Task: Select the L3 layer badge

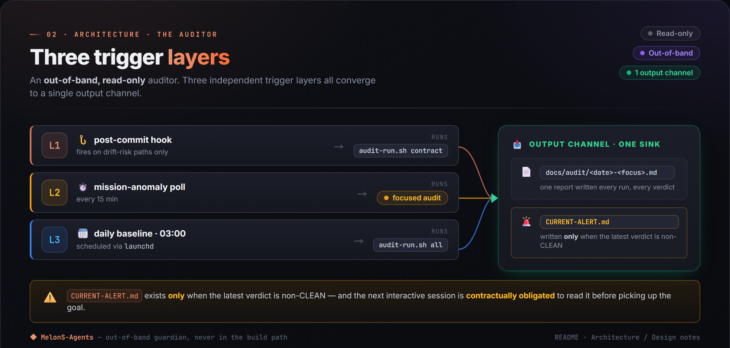Action: (54, 240)
